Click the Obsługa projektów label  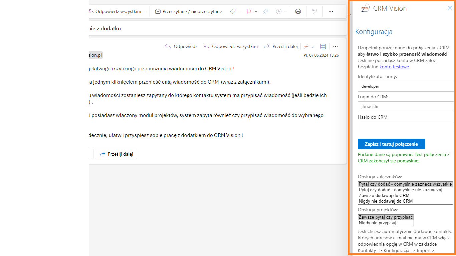378,210
